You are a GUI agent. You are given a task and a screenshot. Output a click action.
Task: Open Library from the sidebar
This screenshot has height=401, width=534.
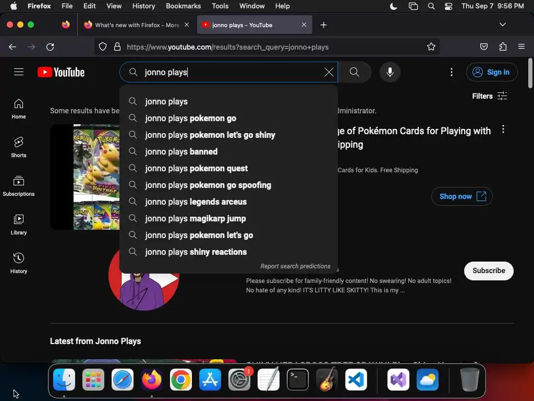click(19, 225)
